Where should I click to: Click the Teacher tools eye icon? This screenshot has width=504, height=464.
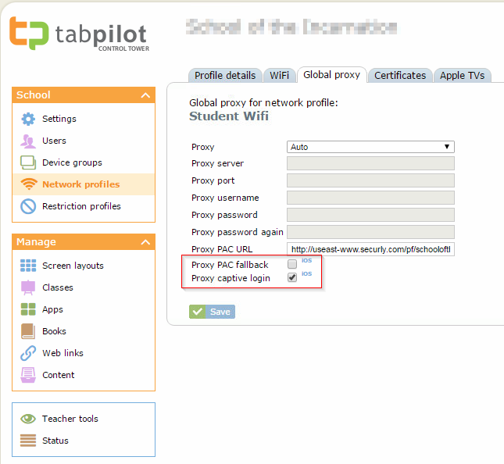(x=28, y=419)
